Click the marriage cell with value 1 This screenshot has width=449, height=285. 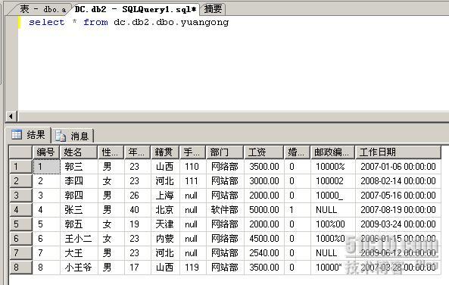click(298, 210)
